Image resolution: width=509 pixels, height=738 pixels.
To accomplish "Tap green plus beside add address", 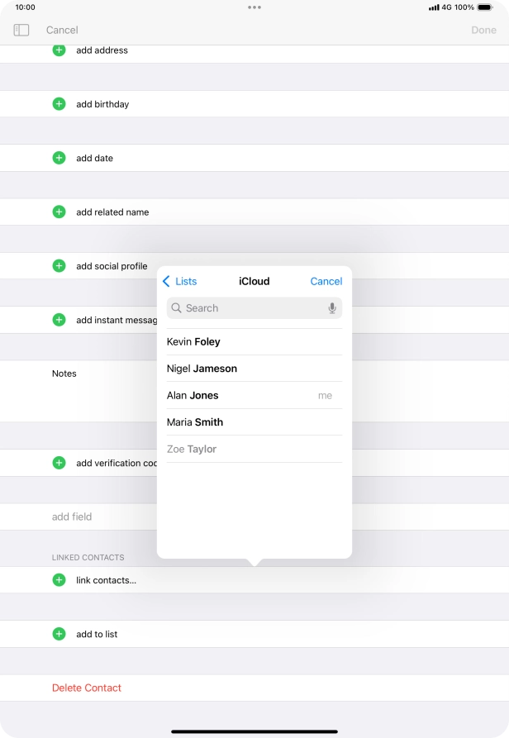I will [59, 50].
